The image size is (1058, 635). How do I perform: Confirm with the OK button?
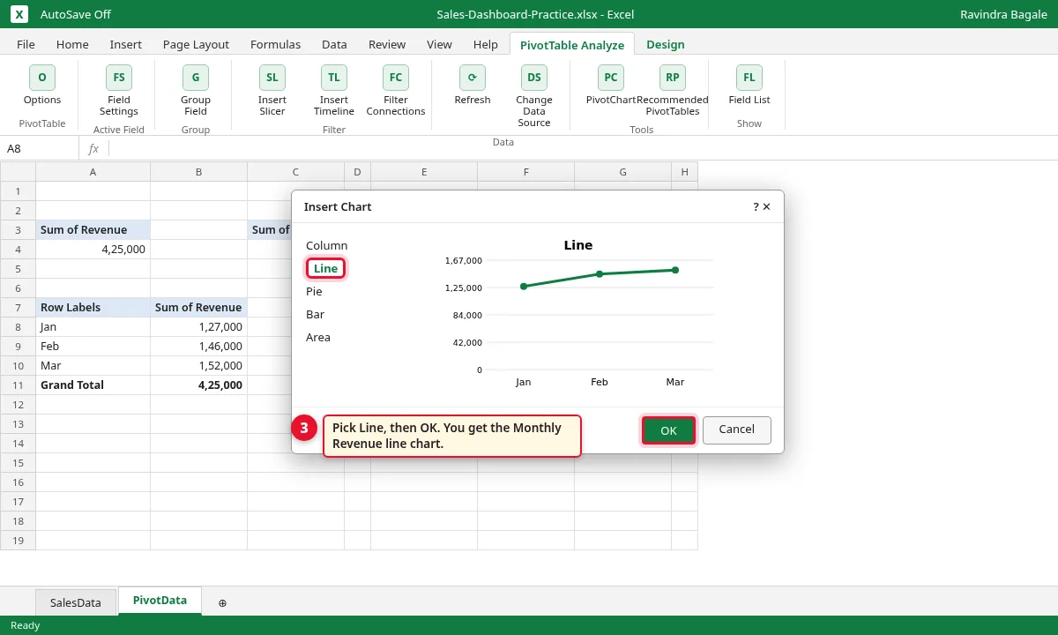pos(668,430)
